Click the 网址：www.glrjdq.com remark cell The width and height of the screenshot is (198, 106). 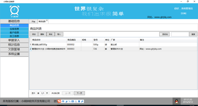(168, 49)
